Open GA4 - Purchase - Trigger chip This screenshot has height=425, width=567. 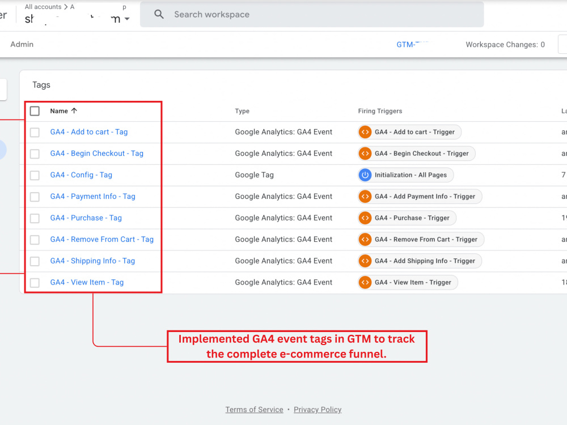pyautogui.click(x=407, y=218)
